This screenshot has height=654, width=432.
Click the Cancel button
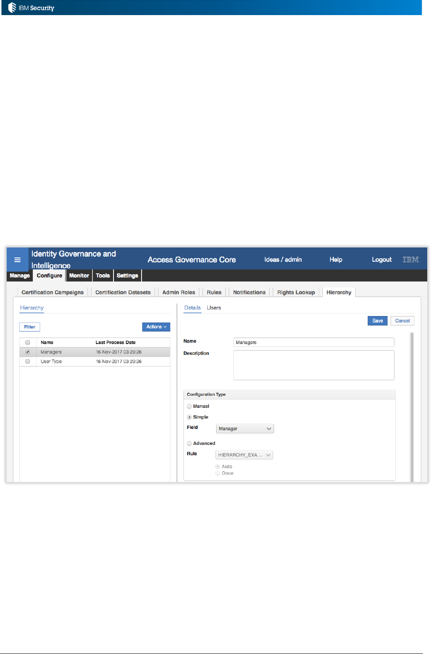(403, 321)
